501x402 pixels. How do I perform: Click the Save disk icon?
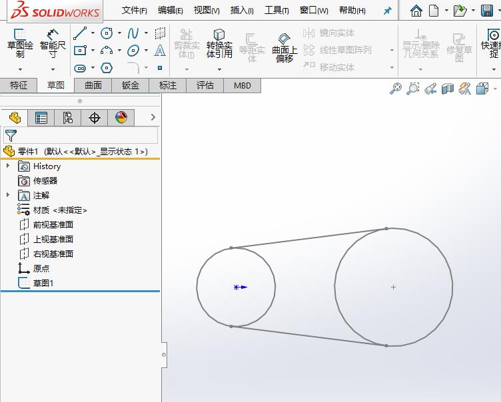[x=487, y=11]
